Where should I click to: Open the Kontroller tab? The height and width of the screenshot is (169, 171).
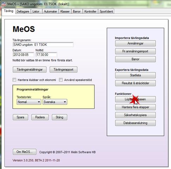pos(90,12)
